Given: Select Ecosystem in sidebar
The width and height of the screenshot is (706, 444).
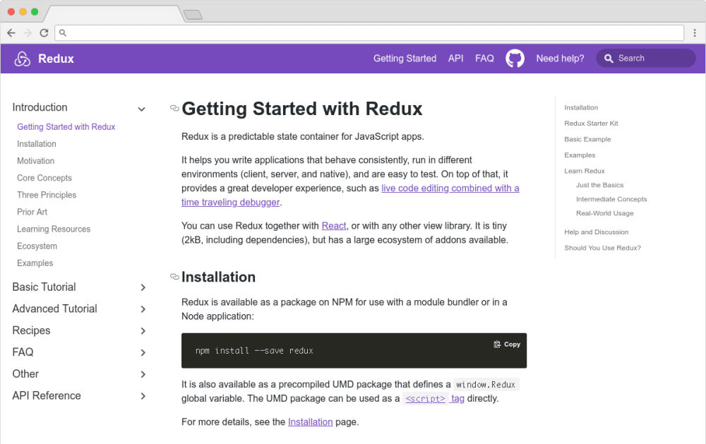Looking at the screenshot, I should [37, 246].
